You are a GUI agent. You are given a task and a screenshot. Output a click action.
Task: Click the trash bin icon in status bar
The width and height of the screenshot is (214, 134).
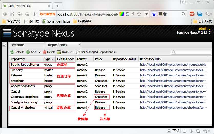pyautogui.click(x=184, y=131)
